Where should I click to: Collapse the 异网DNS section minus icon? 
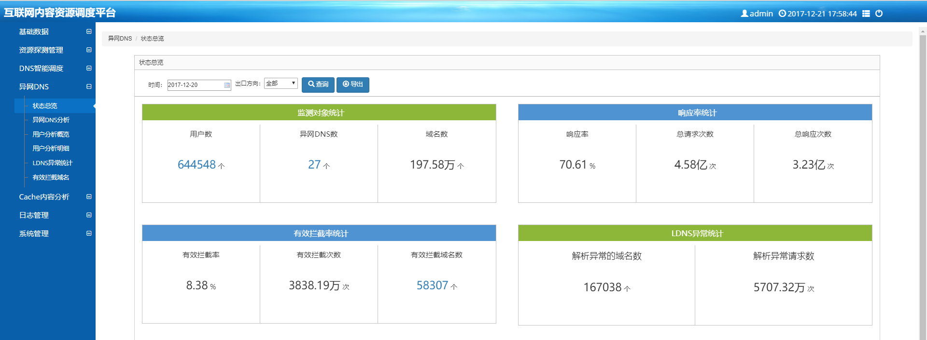[x=89, y=86]
